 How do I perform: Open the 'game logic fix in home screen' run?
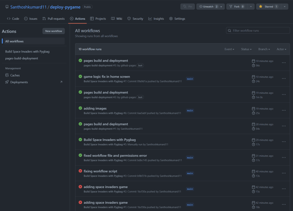point(107,77)
